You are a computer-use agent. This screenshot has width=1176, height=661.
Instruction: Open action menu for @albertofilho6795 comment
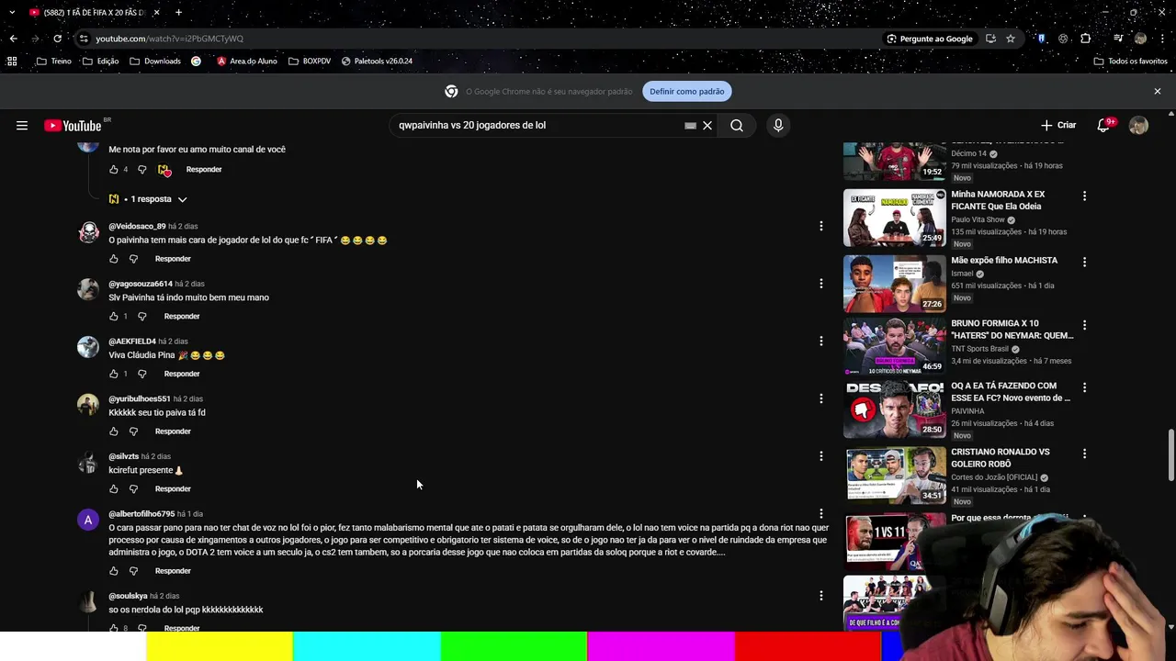click(821, 514)
